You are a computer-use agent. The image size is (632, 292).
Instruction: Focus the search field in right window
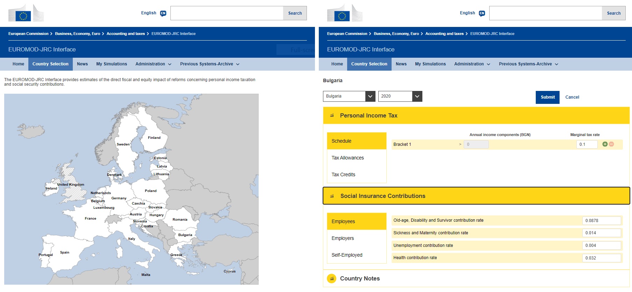tap(546, 13)
